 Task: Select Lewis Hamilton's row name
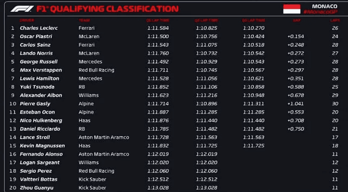click(39, 79)
